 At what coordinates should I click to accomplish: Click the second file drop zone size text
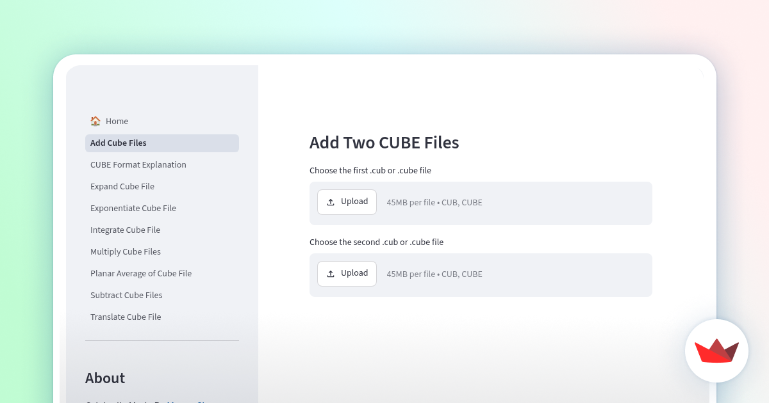pyautogui.click(x=434, y=274)
